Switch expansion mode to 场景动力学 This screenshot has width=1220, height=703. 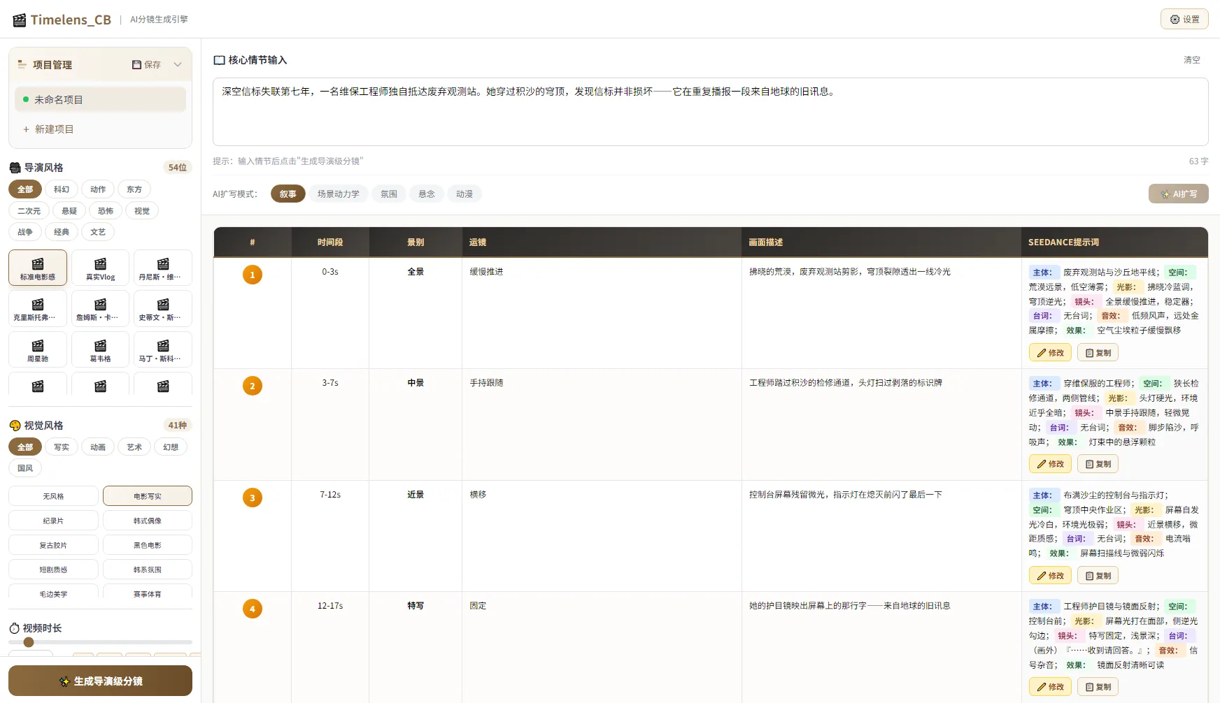pos(338,194)
